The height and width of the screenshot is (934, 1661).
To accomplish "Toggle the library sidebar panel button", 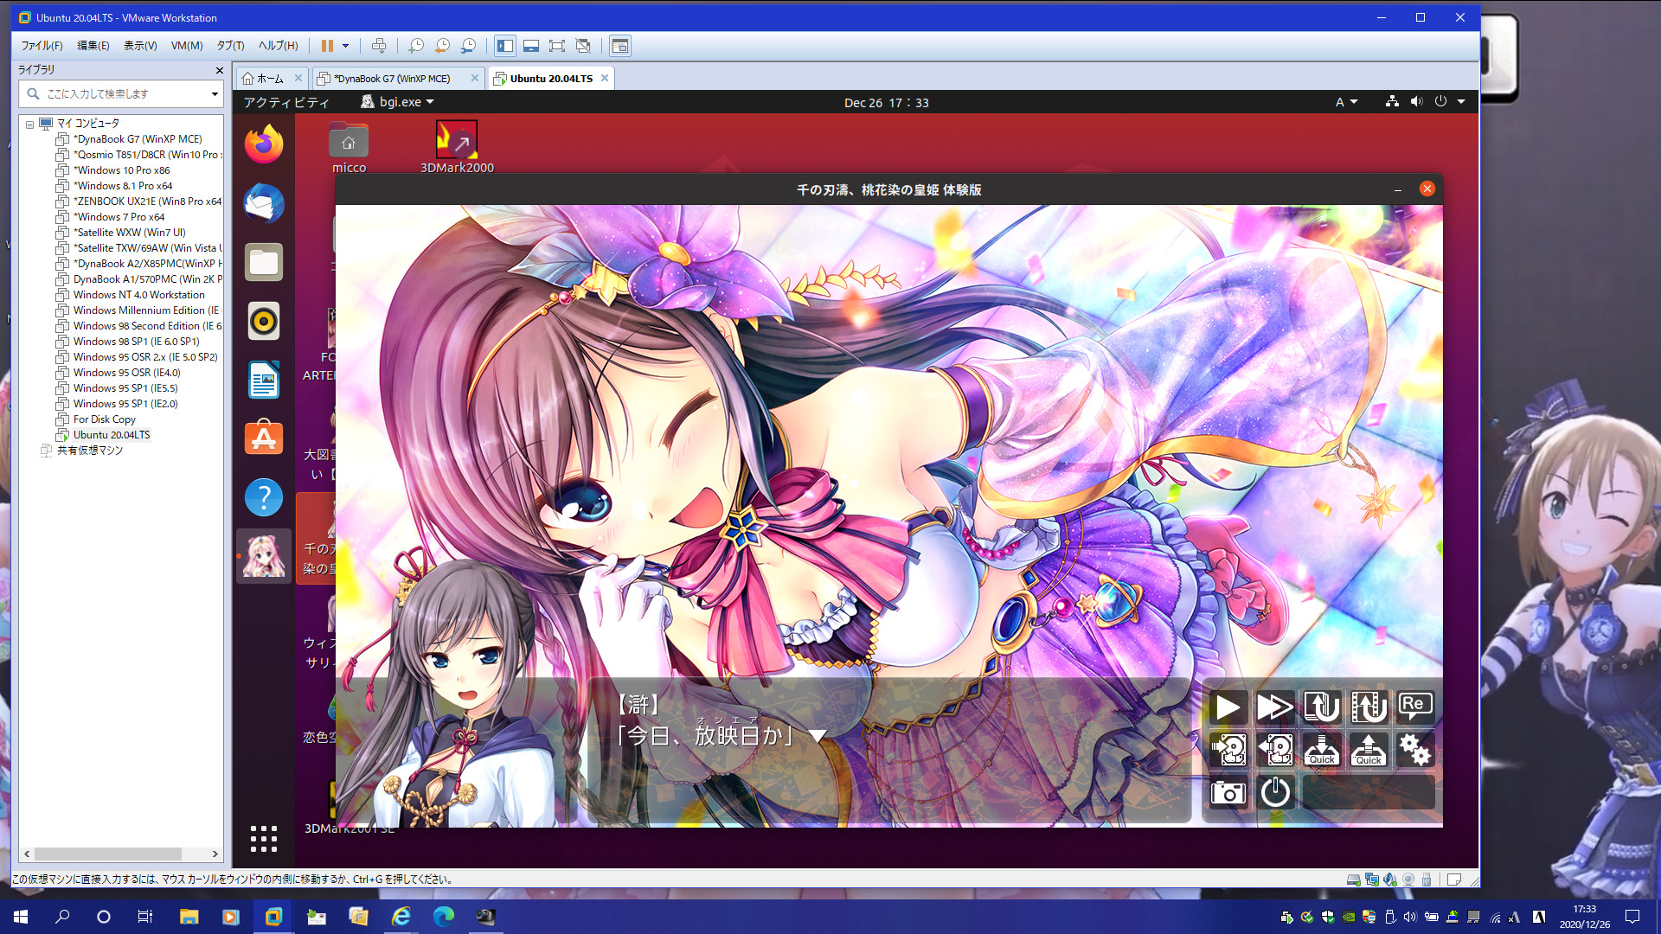I will pos(505,46).
